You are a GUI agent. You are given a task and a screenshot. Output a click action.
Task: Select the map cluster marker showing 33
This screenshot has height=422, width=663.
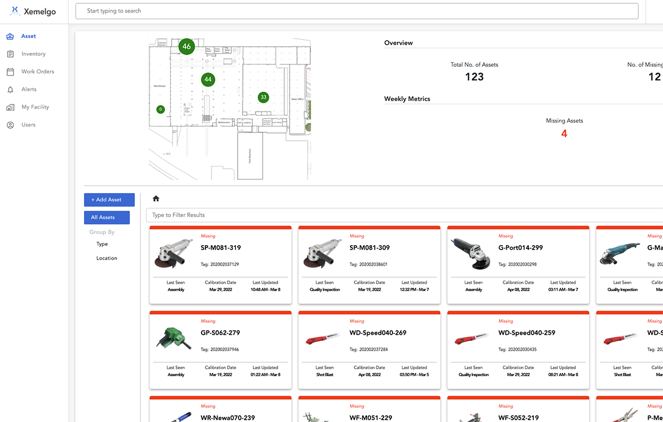[x=263, y=97]
